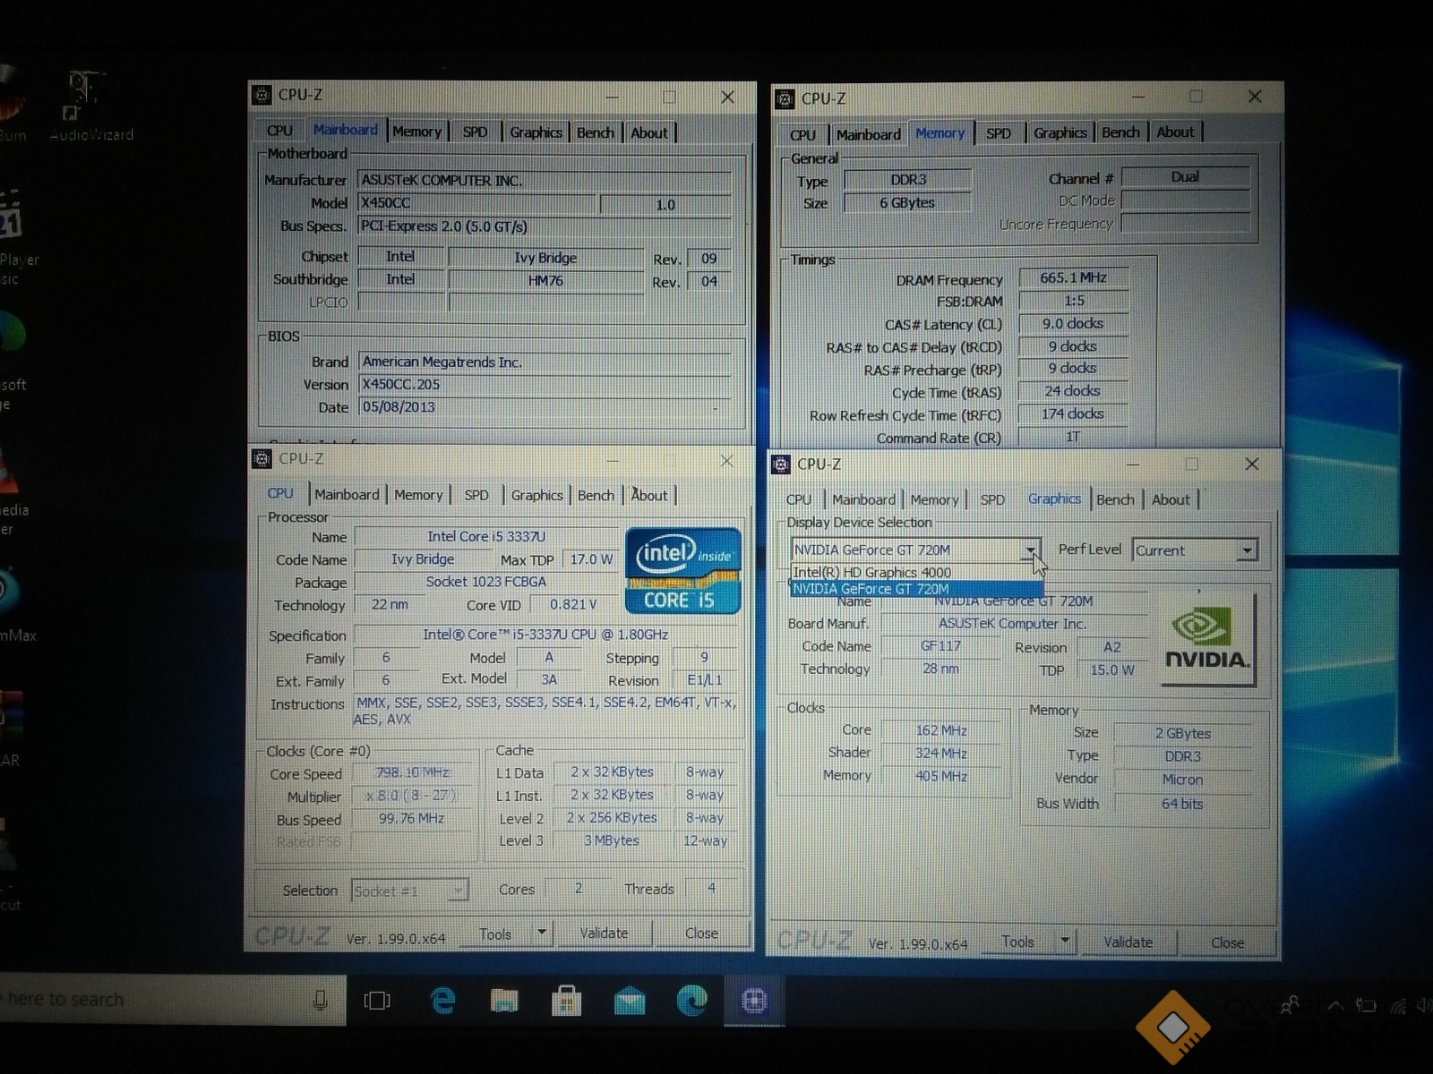Click CPU-Z app icon in Mainboard window title
Image resolution: width=1433 pixels, height=1074 pixels.
coord(262,95)
